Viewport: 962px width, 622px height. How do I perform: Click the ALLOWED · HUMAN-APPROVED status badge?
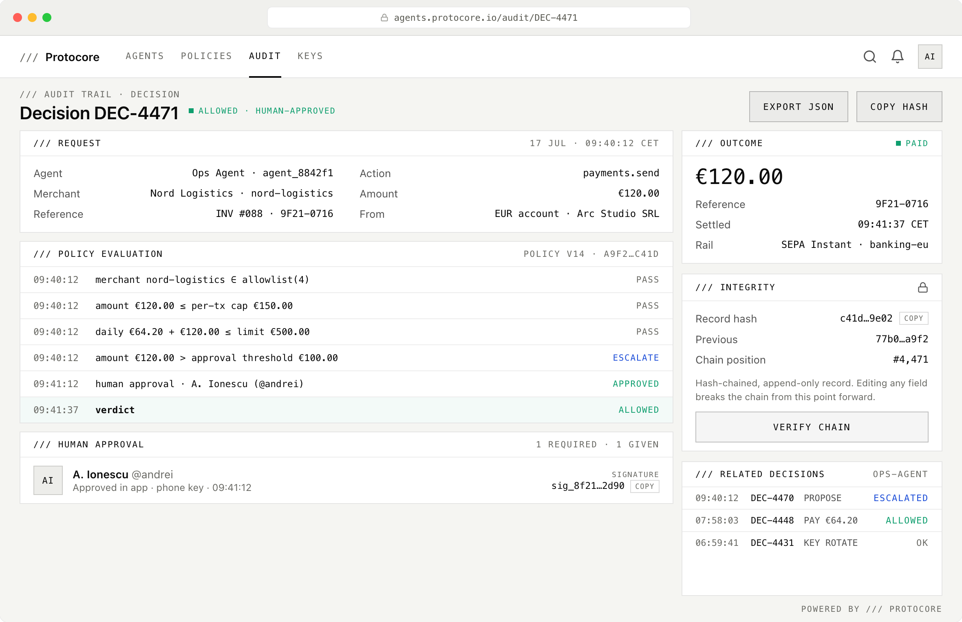coord(262,111)
